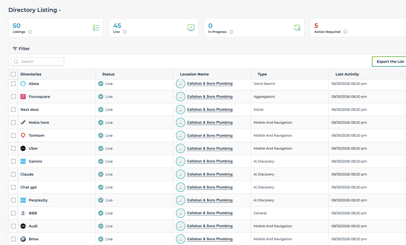Click the Status column header
Image resolution: width=406 pixels, height=245 pixels.
coord(108,74)
